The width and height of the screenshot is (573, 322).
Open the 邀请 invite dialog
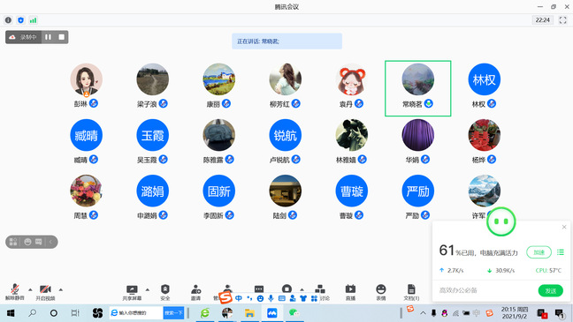tap(196, 292)
